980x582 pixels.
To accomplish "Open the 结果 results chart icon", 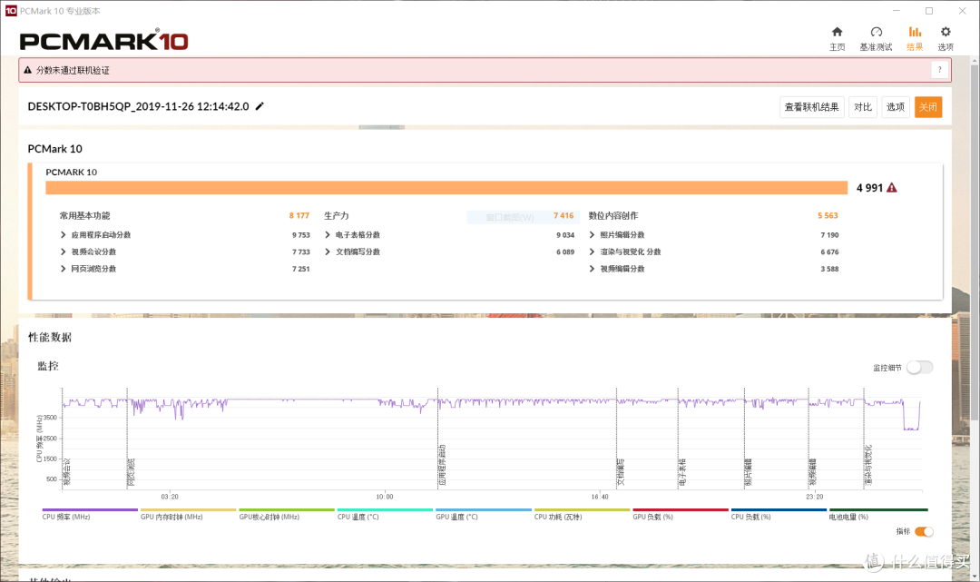I will click(915, 32).
